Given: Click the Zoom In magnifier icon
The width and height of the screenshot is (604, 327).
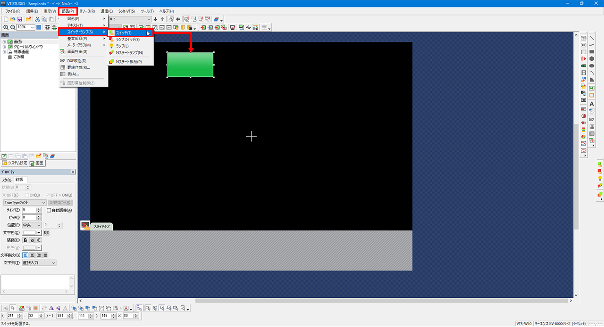Looking at the screenshot, I should [x=6, y=27].
